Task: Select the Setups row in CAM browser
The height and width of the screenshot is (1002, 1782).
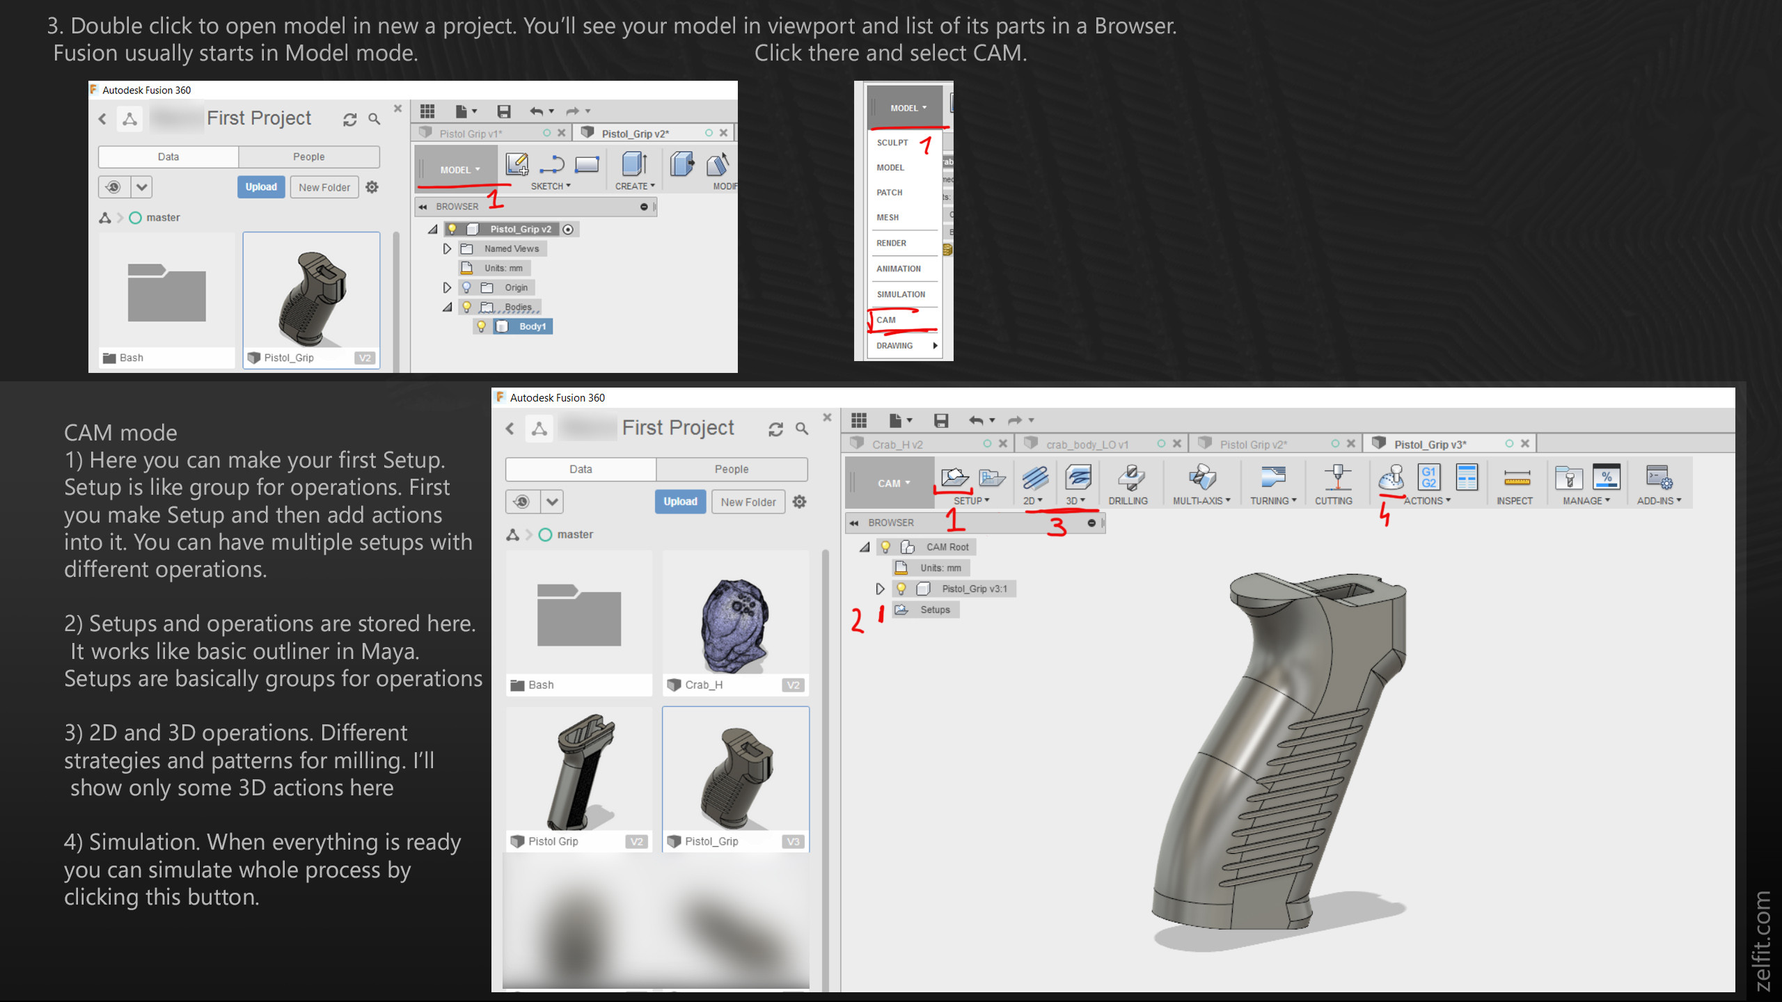Action: 926,610
